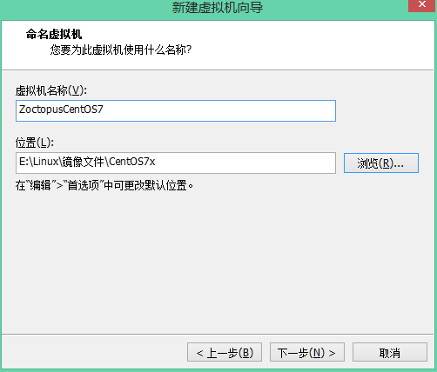Cancel the wizard with 取消

click(x=390, y=352)
